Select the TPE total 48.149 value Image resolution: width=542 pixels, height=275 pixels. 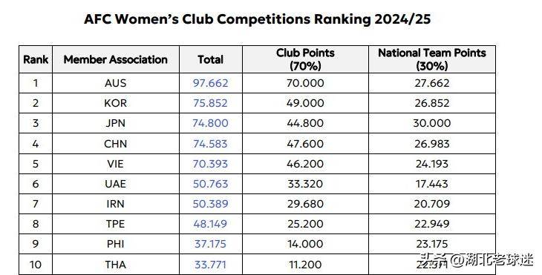(211, 224)
